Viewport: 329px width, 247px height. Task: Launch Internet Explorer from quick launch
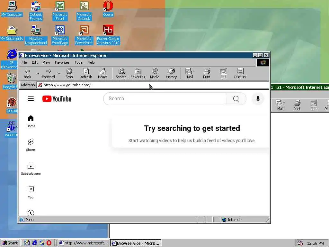[34, 243]
